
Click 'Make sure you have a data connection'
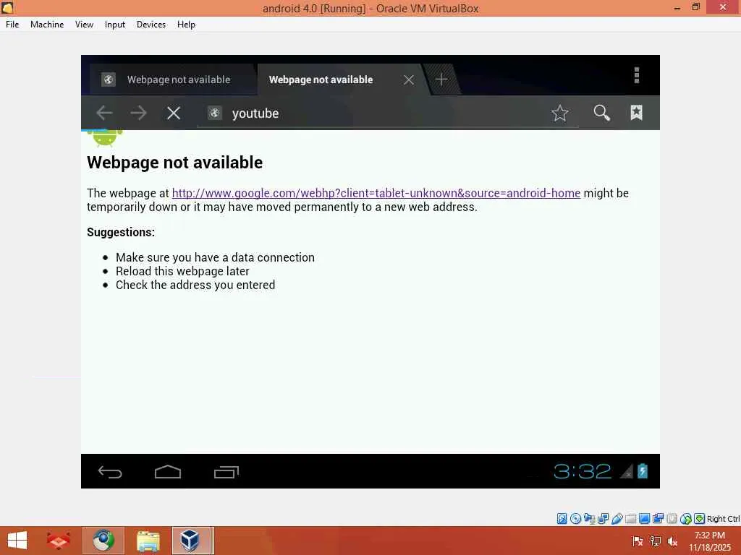215,257
